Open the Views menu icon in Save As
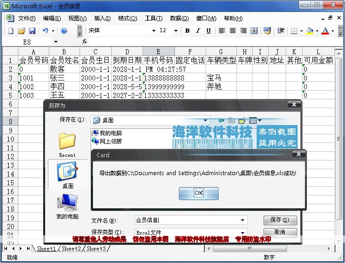The width and height of the screenshot is (345, 263). pyautogui.click(x=253, y=120)
